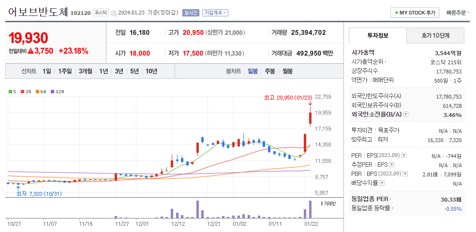Select the 3개월 line chart period

(85, 71)
